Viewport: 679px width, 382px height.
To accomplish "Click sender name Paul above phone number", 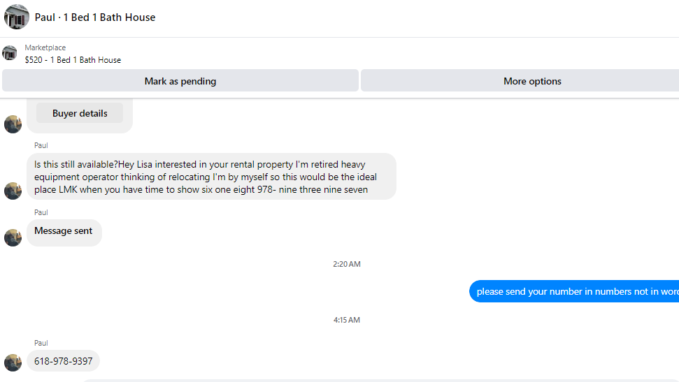I will (41, 343).
